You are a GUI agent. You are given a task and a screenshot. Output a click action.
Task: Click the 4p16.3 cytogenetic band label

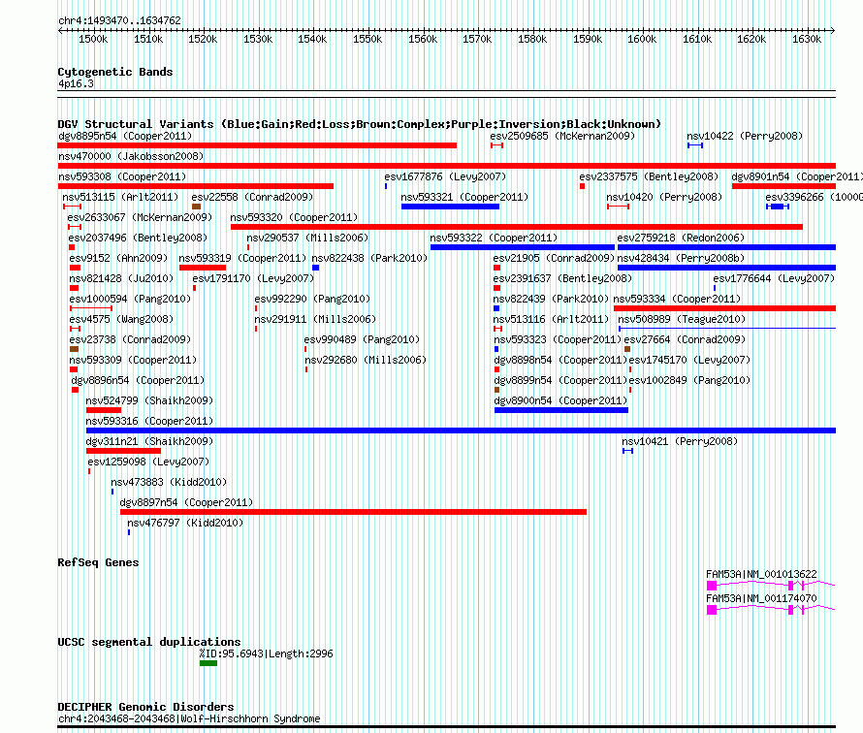coord(76,83)
